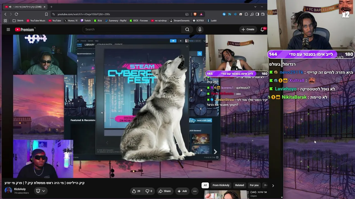Open the YouTube Create menu
Image resolution: width=355 pixels, height=199 pixels.
pyautogui.click(x=248, y=29)
